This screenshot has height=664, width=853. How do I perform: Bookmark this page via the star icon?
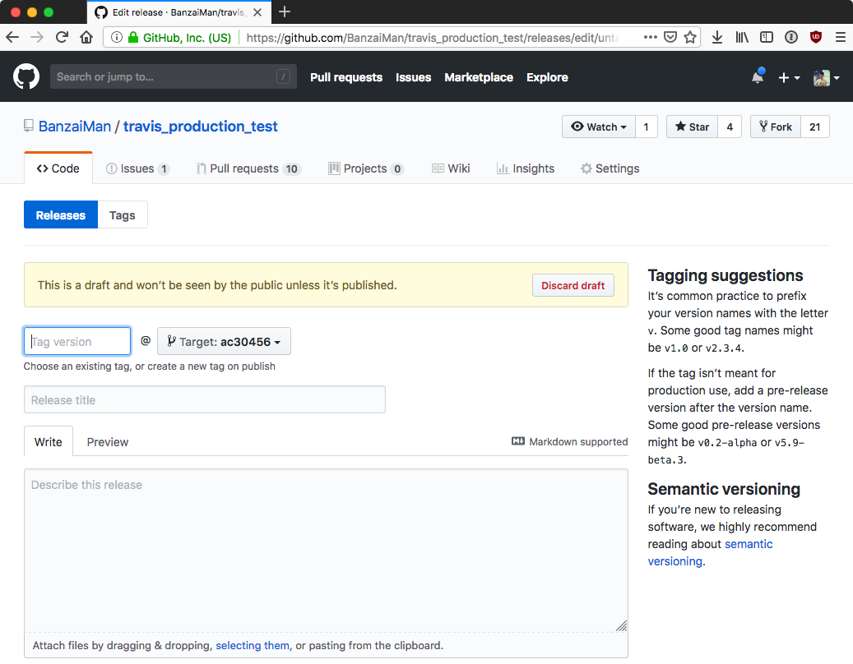pos(690,37)
